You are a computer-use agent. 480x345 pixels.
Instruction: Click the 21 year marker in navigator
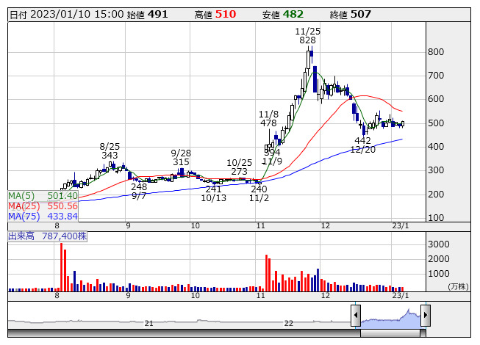coord(149,323)
